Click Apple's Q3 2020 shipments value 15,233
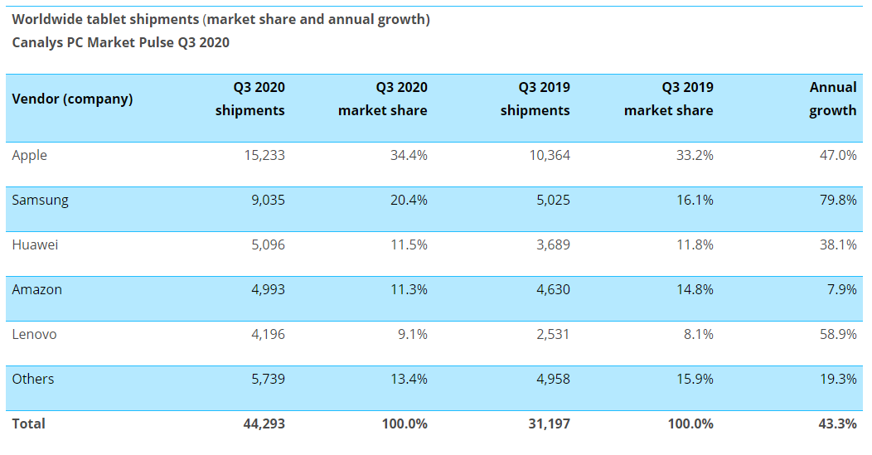872x455 pixels. 264,155
